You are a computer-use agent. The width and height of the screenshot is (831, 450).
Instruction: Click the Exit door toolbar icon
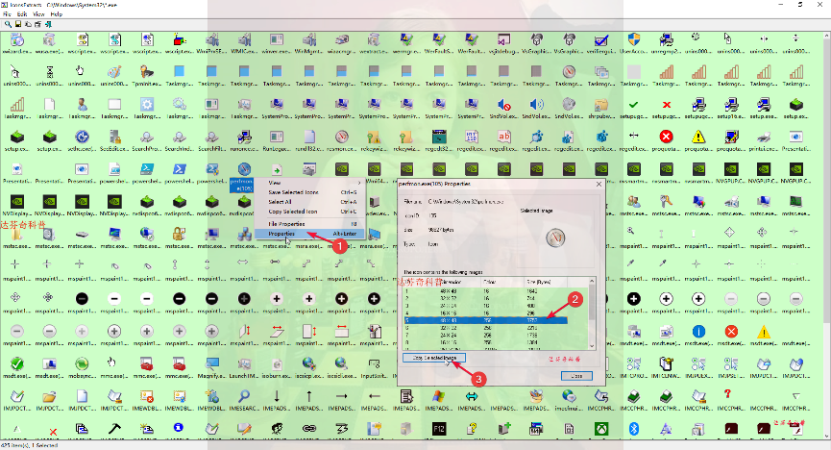48,24
